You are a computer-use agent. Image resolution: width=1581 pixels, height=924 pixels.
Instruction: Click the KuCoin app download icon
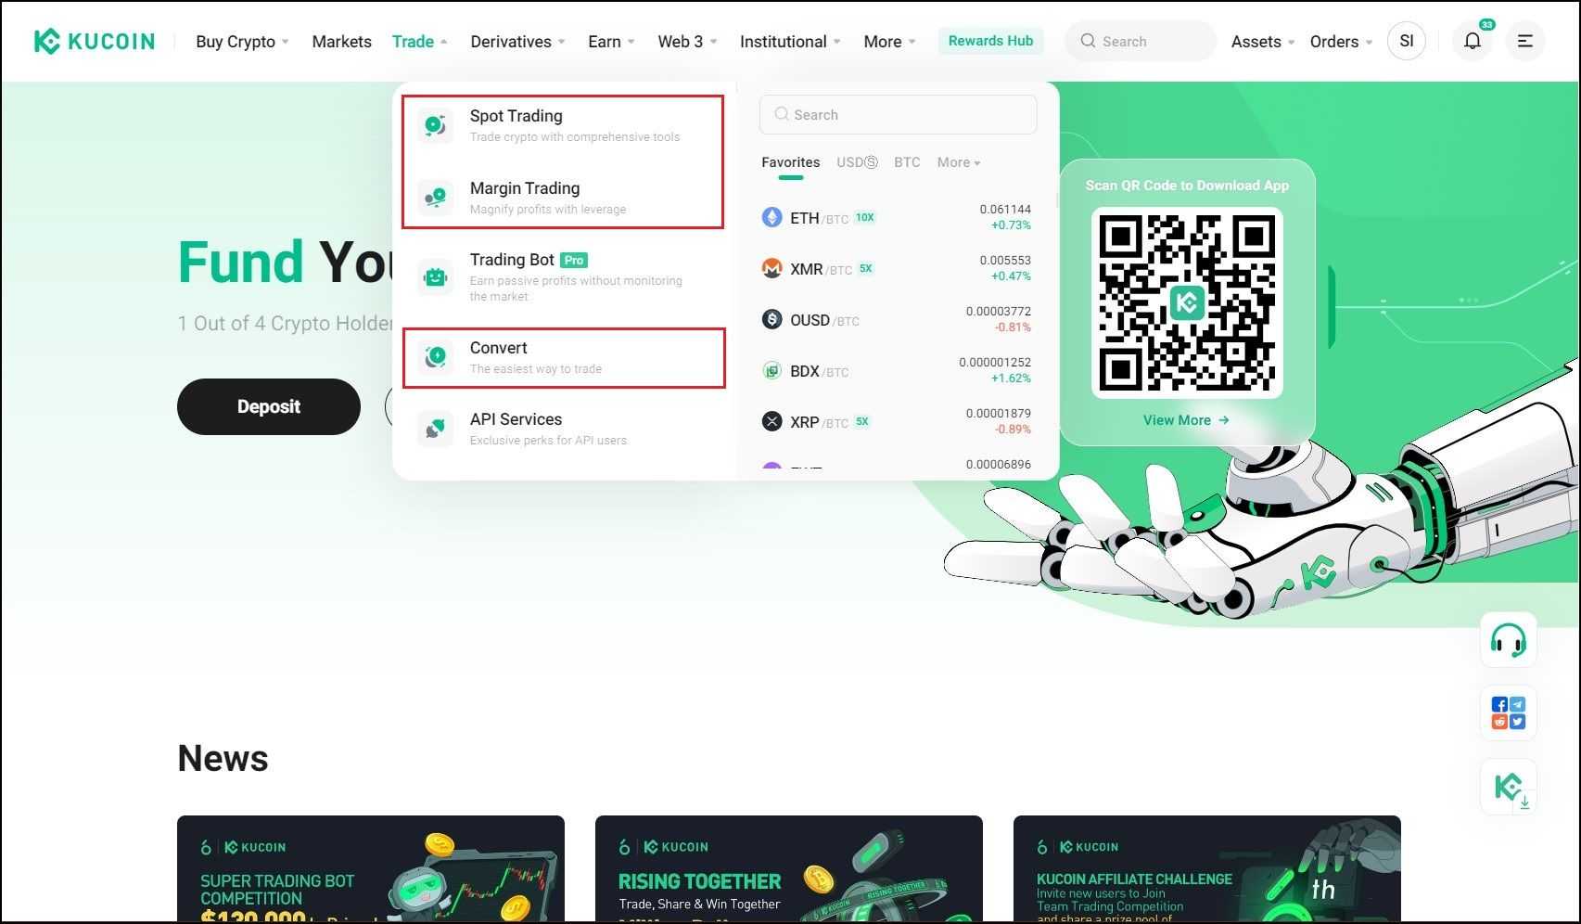coord(1509,786)
